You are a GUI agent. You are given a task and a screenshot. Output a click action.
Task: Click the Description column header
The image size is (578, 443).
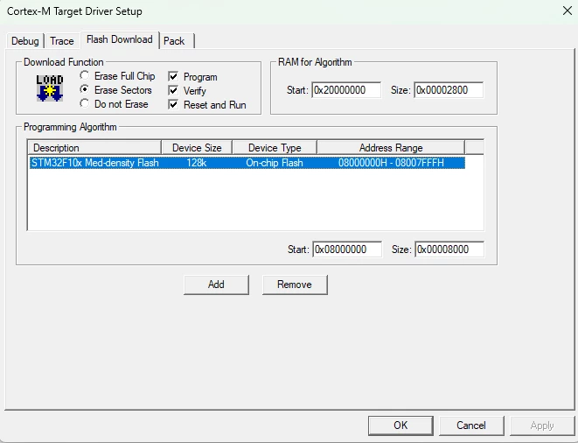[94, 148]
